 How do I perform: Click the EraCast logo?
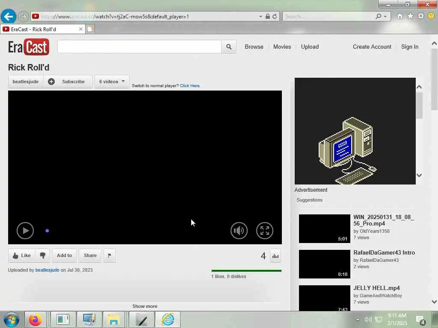[29, 47]
